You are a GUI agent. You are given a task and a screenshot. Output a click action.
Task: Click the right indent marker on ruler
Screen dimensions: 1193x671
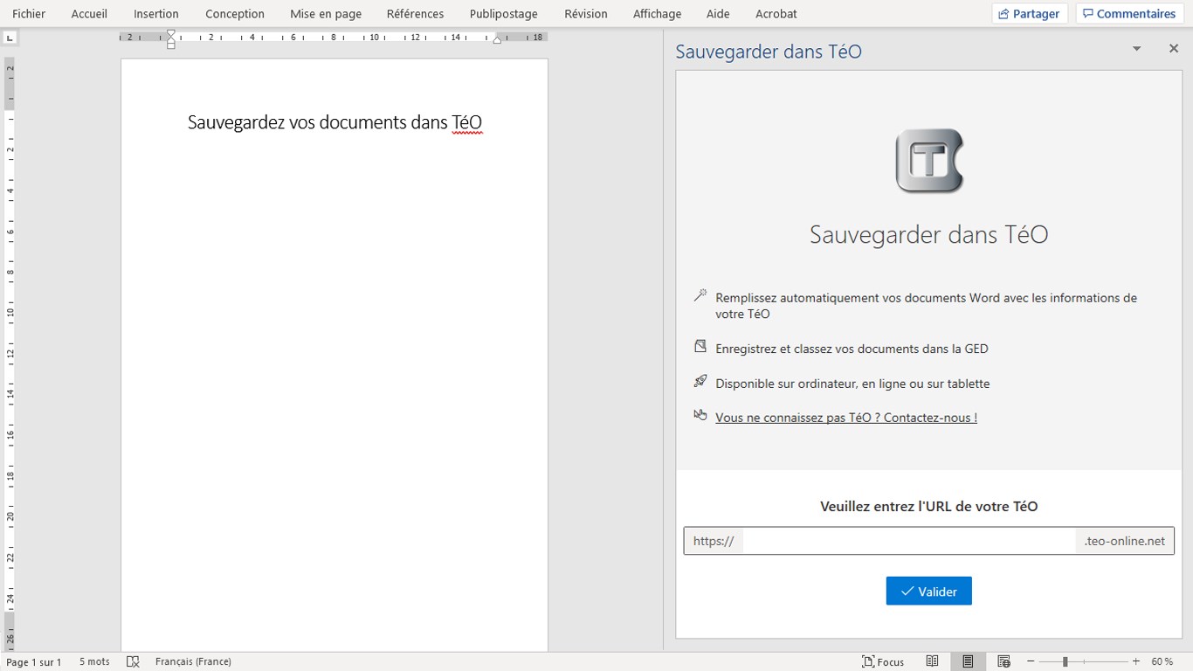coord(497,39)
